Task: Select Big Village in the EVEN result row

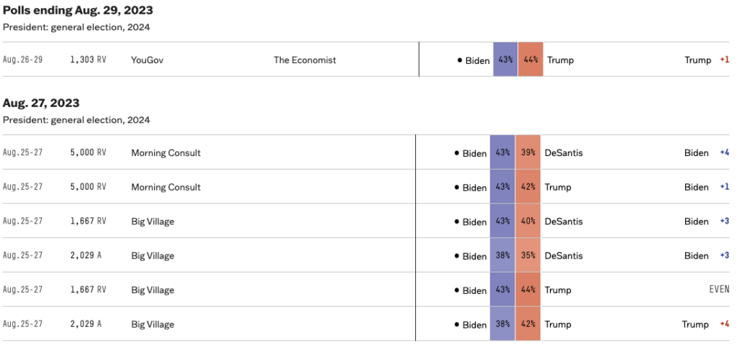Action: click(x=153, y=290)
